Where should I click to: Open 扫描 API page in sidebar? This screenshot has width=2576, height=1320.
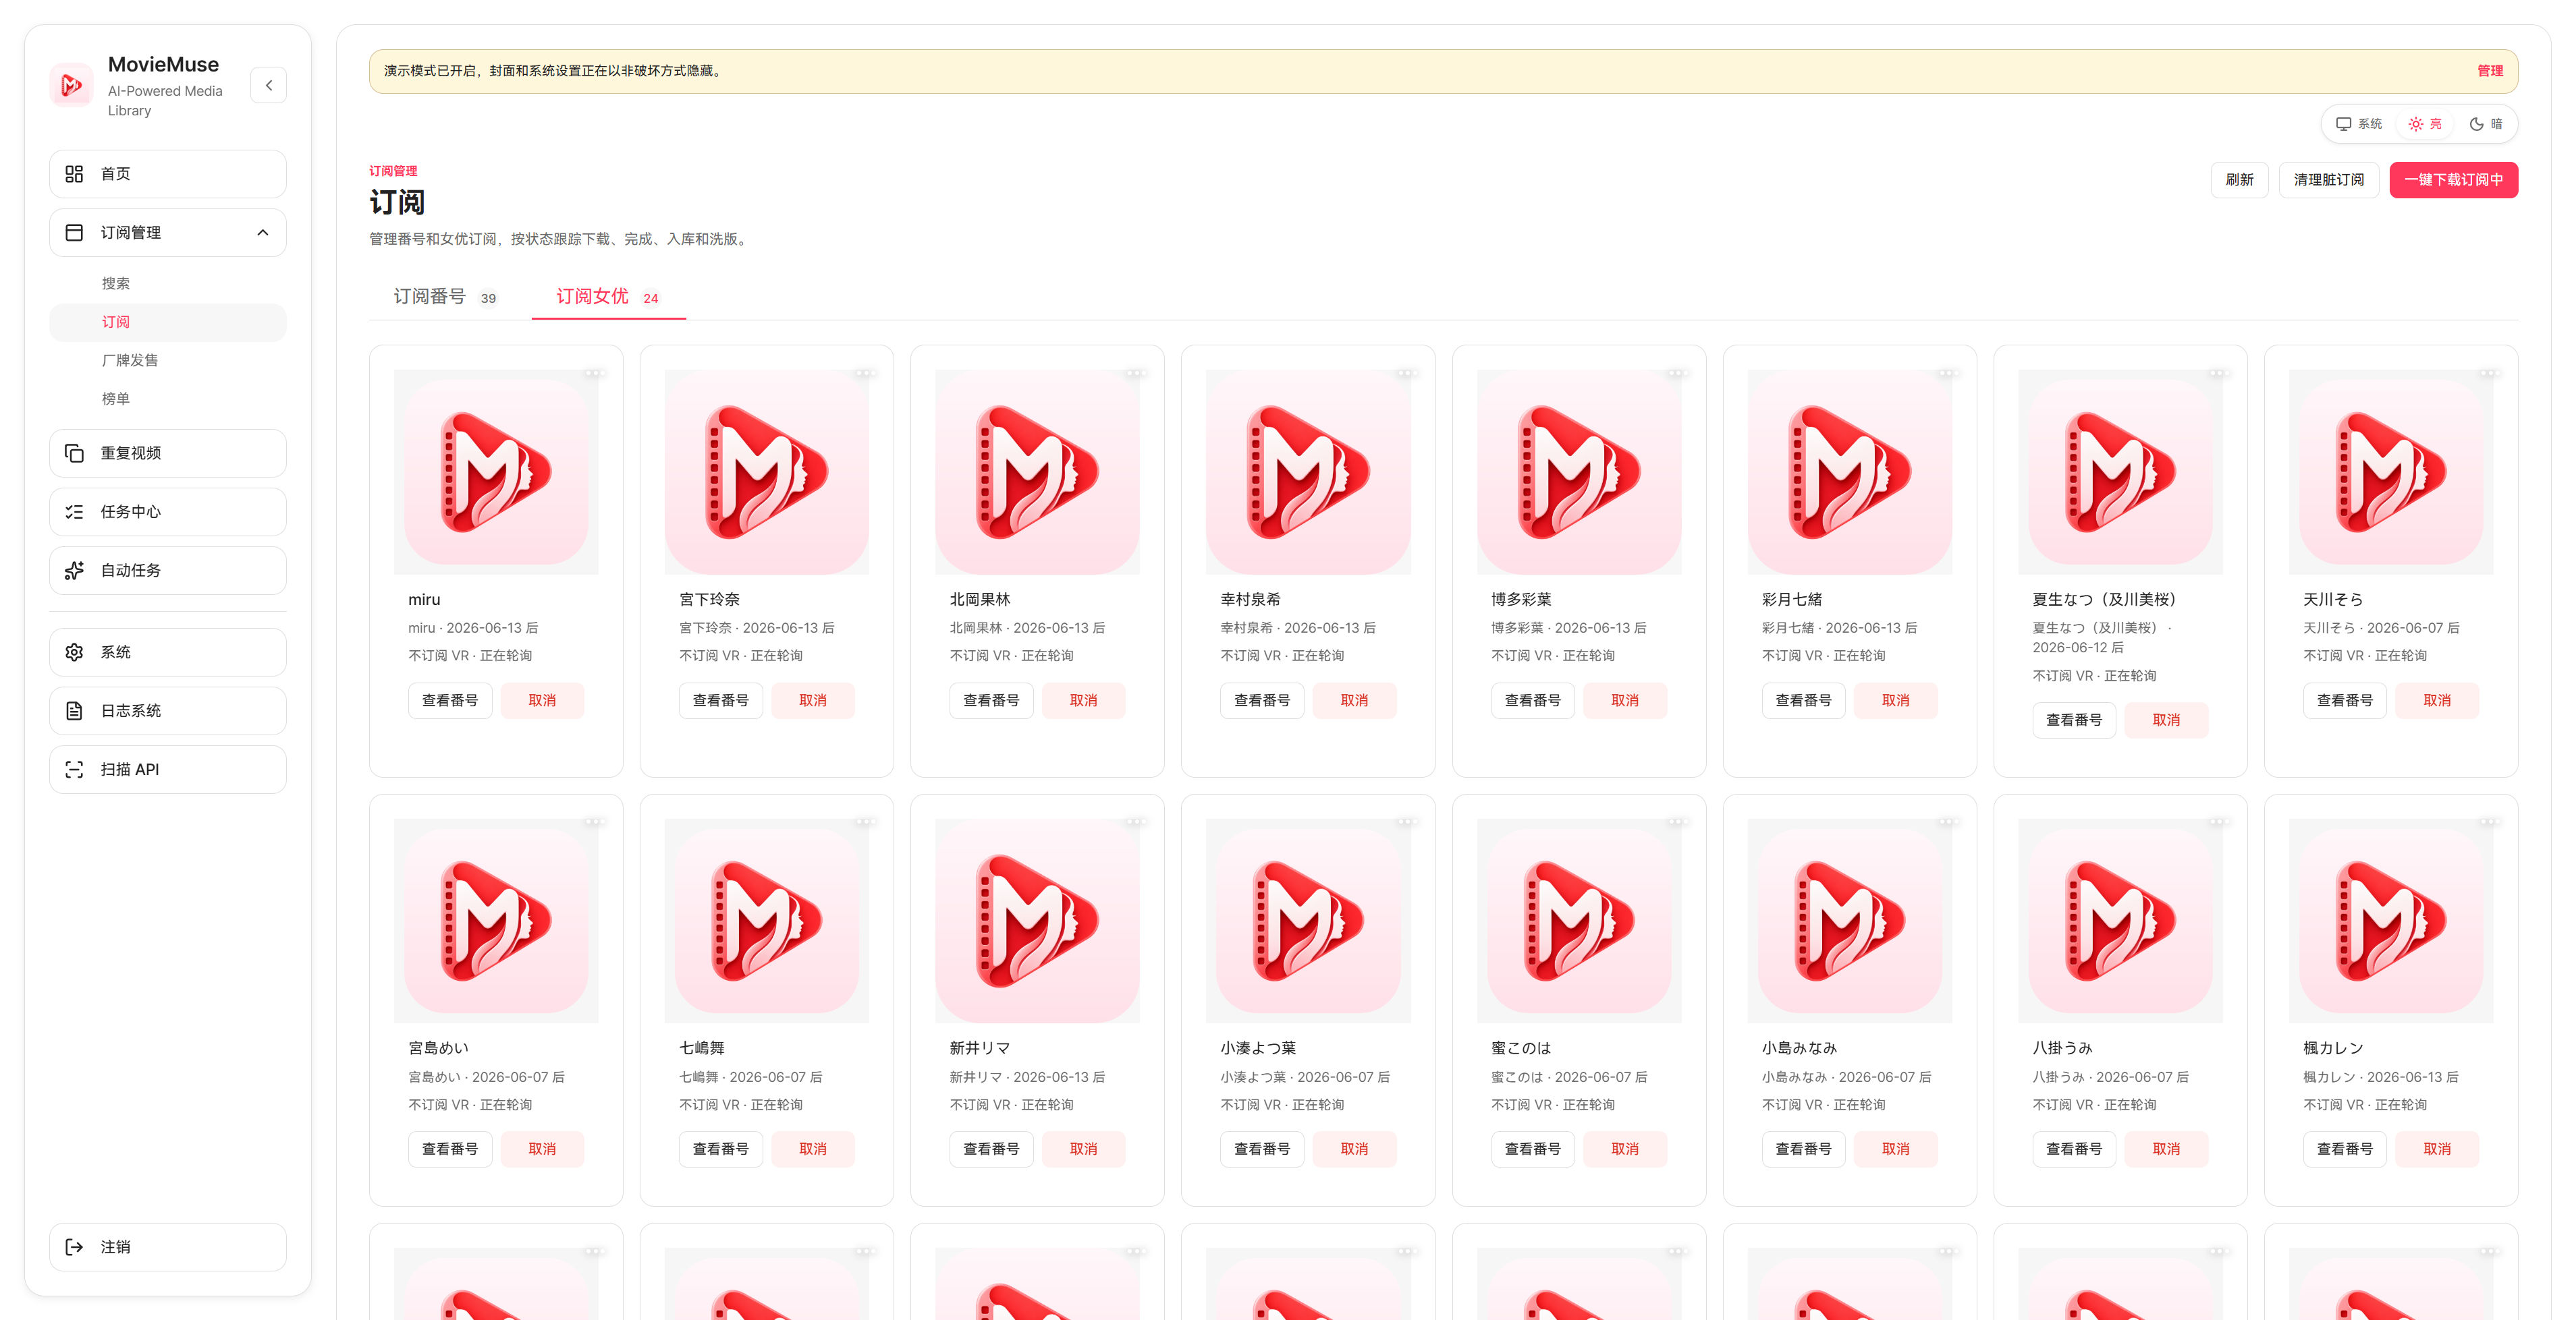point(168,770)
